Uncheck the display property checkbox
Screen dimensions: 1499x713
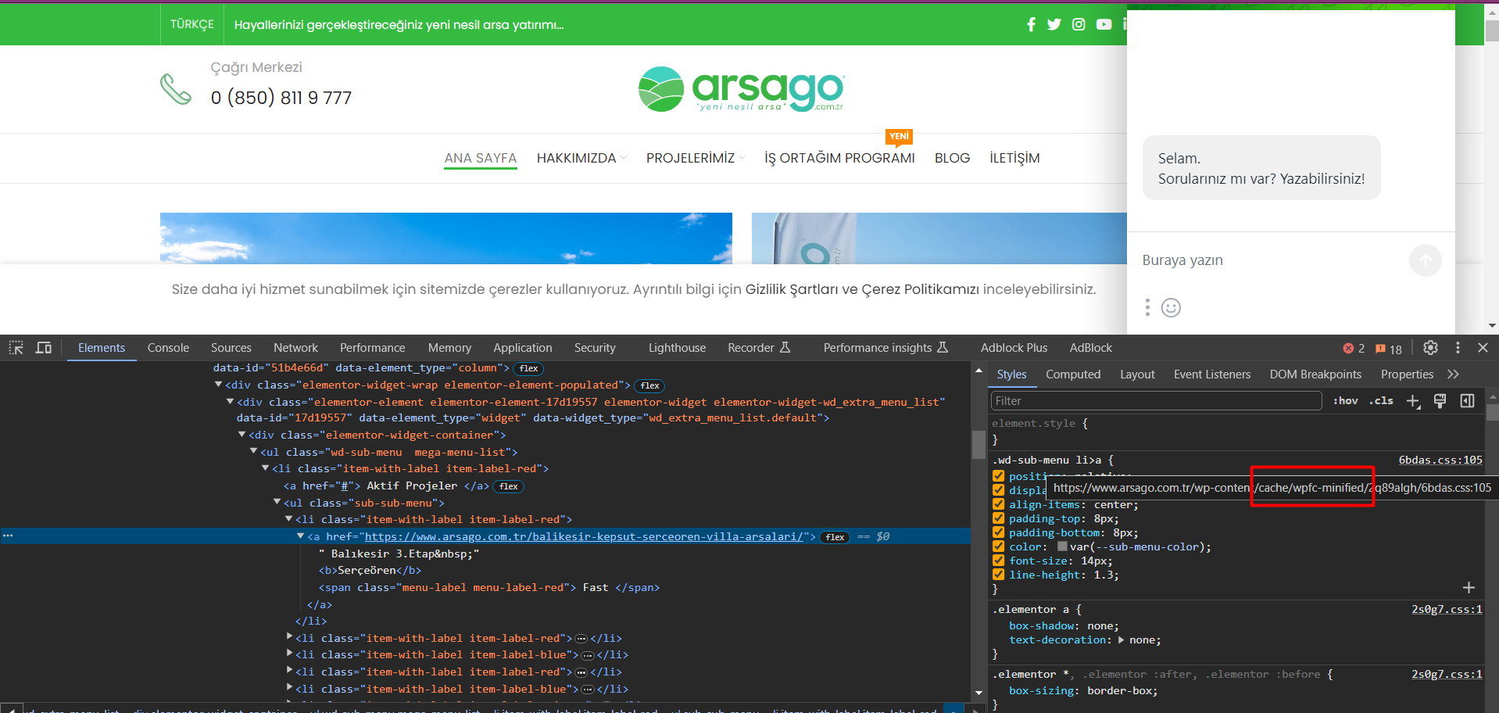click(999, 490)
